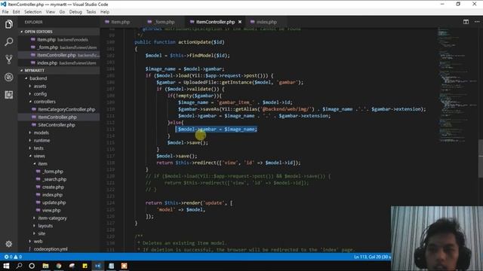The height and width of the screenshot is (271, 483).
Task: Click the editor vertical scrollbar thumb
Action: (x=481, y=160)
